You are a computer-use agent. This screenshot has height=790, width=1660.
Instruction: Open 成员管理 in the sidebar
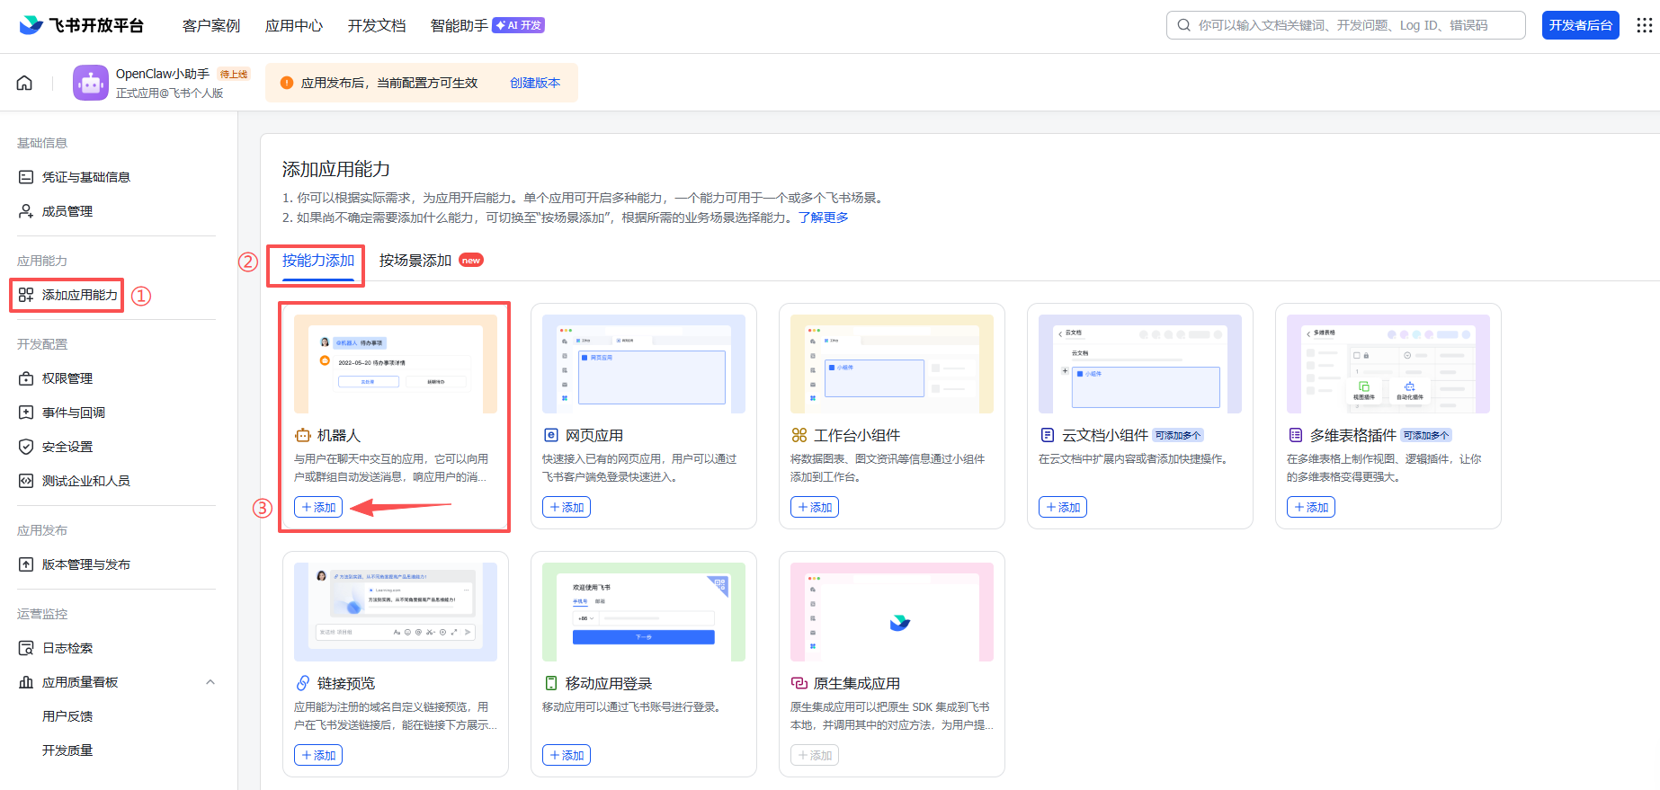tap(67, 211)
